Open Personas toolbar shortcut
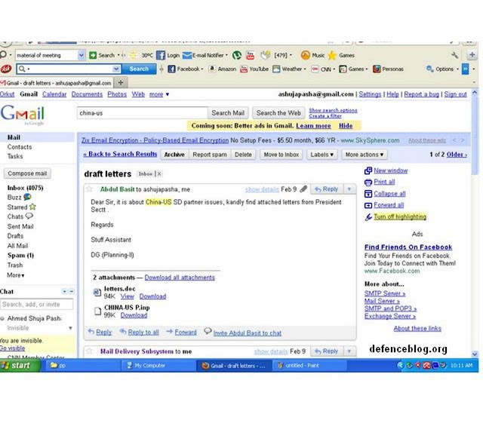 coord(388,69)
